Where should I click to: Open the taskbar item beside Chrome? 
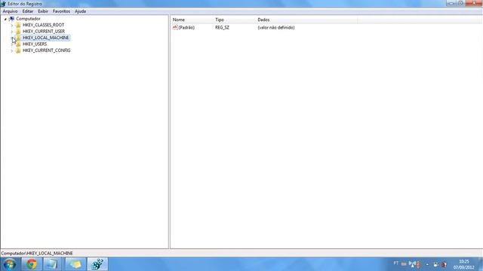point(52,264)
